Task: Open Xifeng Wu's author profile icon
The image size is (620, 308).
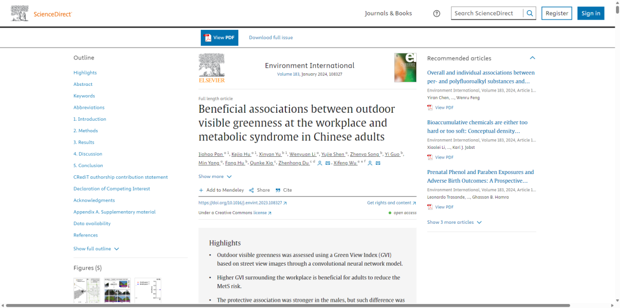Action: [370, 163]
